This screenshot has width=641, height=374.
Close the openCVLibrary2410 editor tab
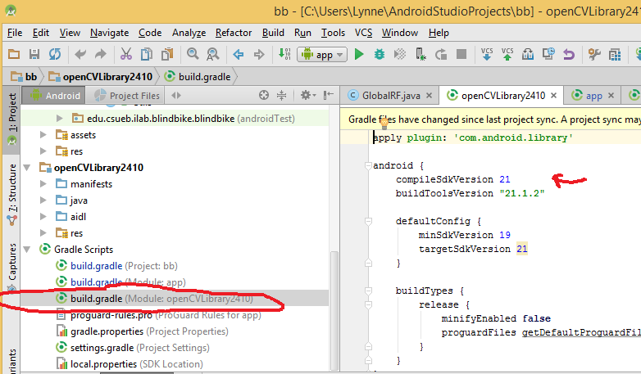pos(552,96)
